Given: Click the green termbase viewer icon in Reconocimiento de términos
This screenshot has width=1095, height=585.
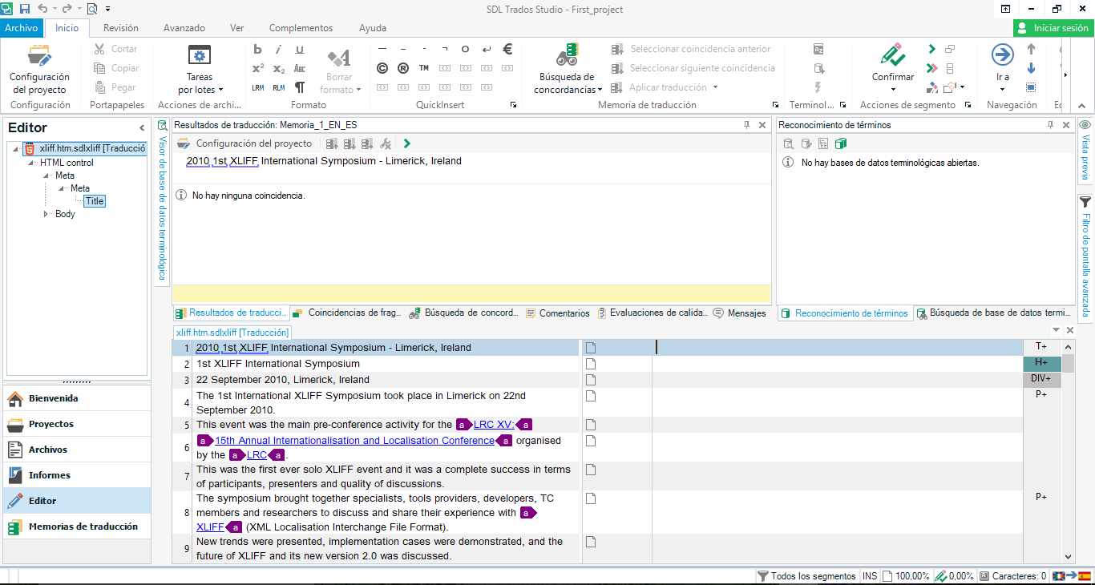Looking at the screenshot, I should click(842, 143).
